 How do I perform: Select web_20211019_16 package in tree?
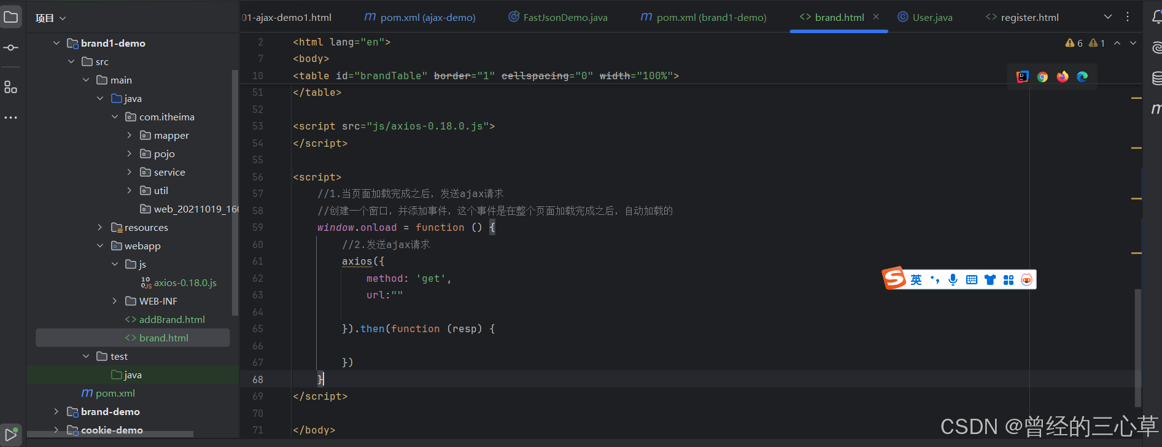pyautogui.click(x=189, y=209)
